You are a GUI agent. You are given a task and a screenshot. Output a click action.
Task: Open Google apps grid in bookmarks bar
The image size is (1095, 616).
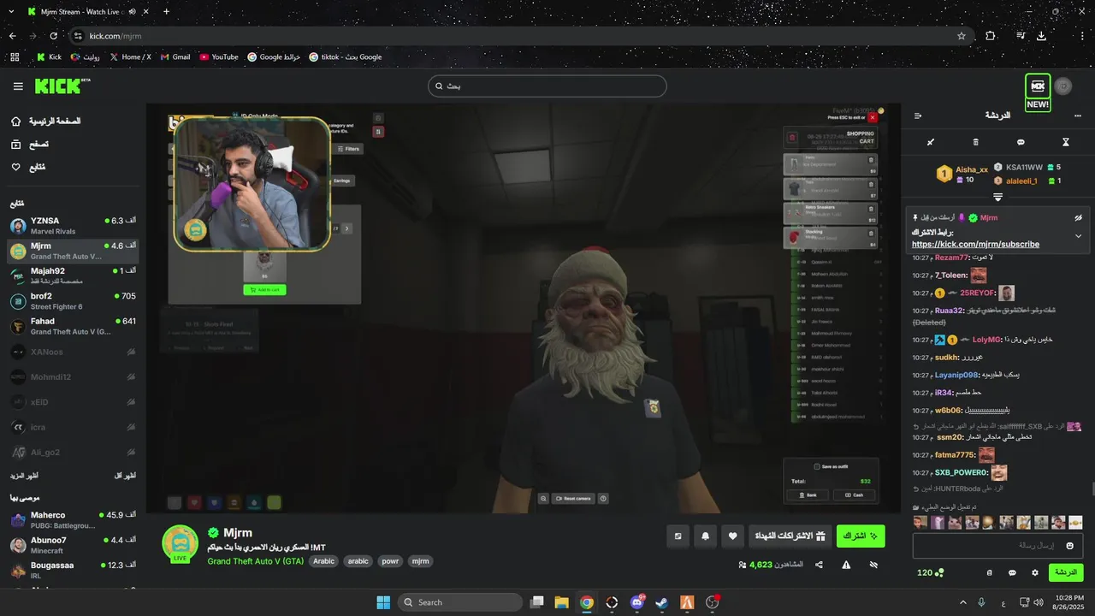coord(15,57)
